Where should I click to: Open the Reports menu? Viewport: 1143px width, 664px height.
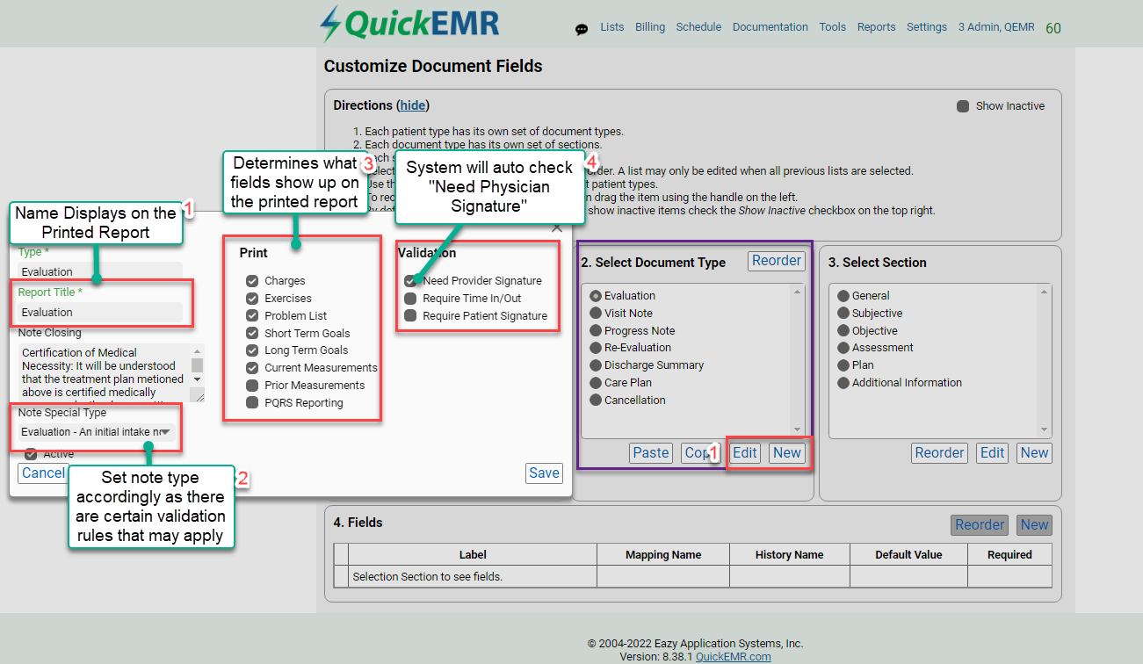[x=877, y=27]
